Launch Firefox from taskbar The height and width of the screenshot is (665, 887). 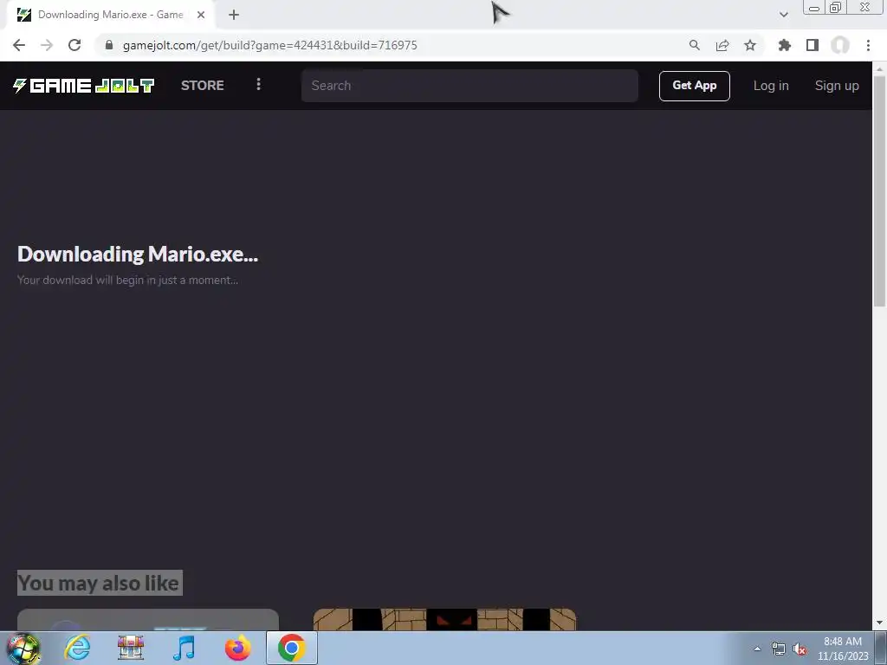coord(237,648)
